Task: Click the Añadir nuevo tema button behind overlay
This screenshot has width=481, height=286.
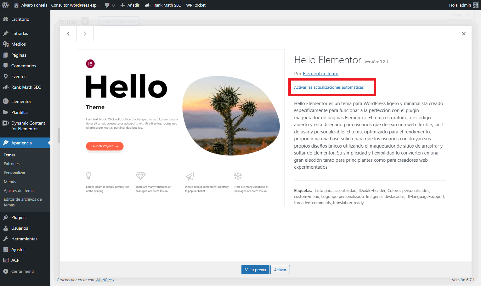Action: [119, 21]
